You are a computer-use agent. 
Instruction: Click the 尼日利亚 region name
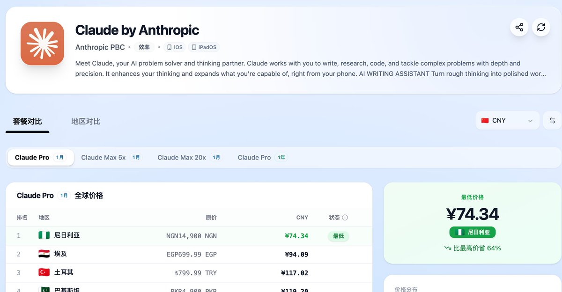pos(67,235)
